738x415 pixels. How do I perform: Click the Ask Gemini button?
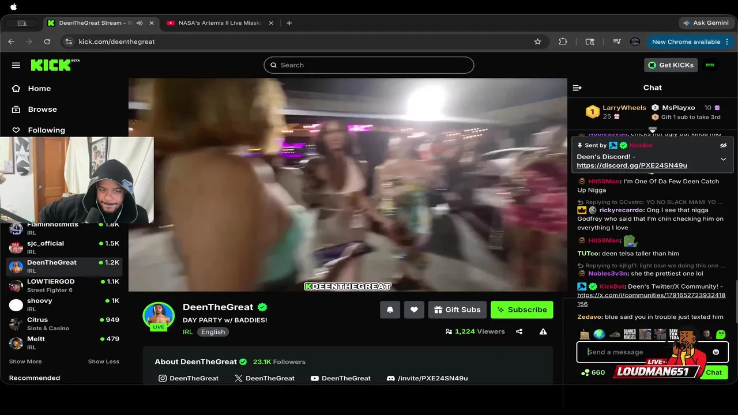tap(705, 23)
